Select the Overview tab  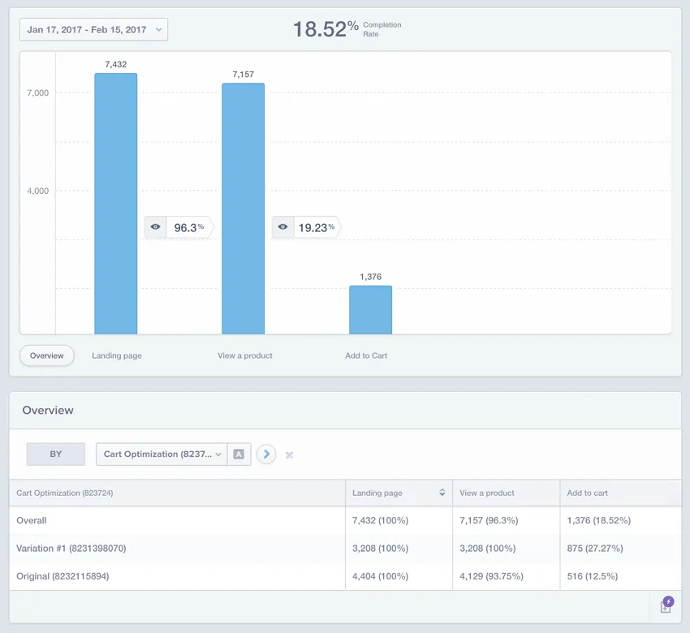(x=46, y=355)
